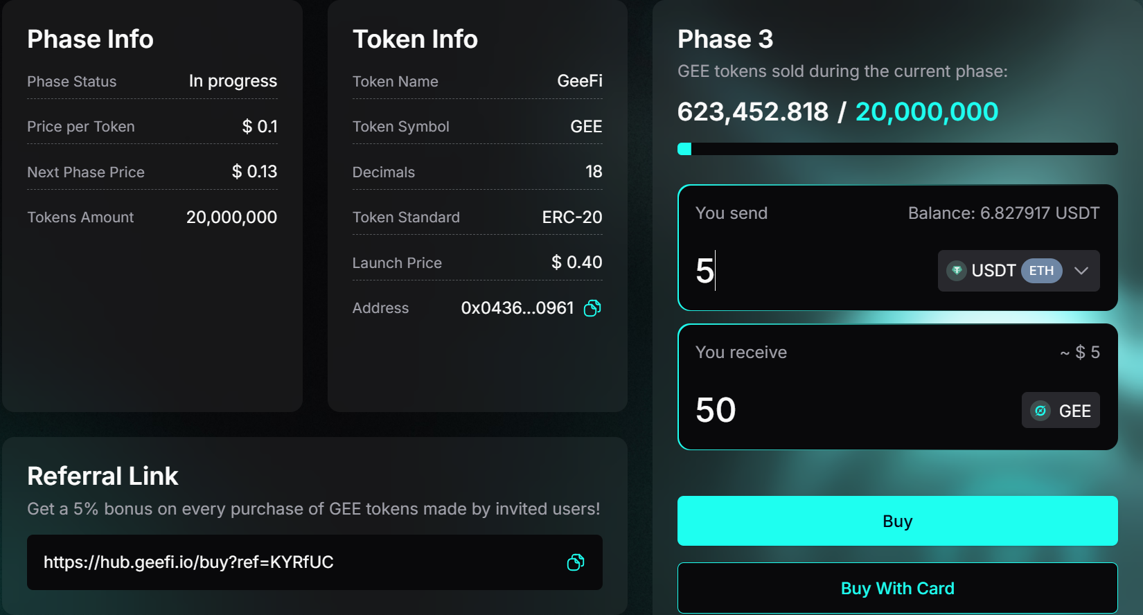The image size is (1143, 615).
Task: Choose Buy With Card option
Action: [x=897, y=588]
